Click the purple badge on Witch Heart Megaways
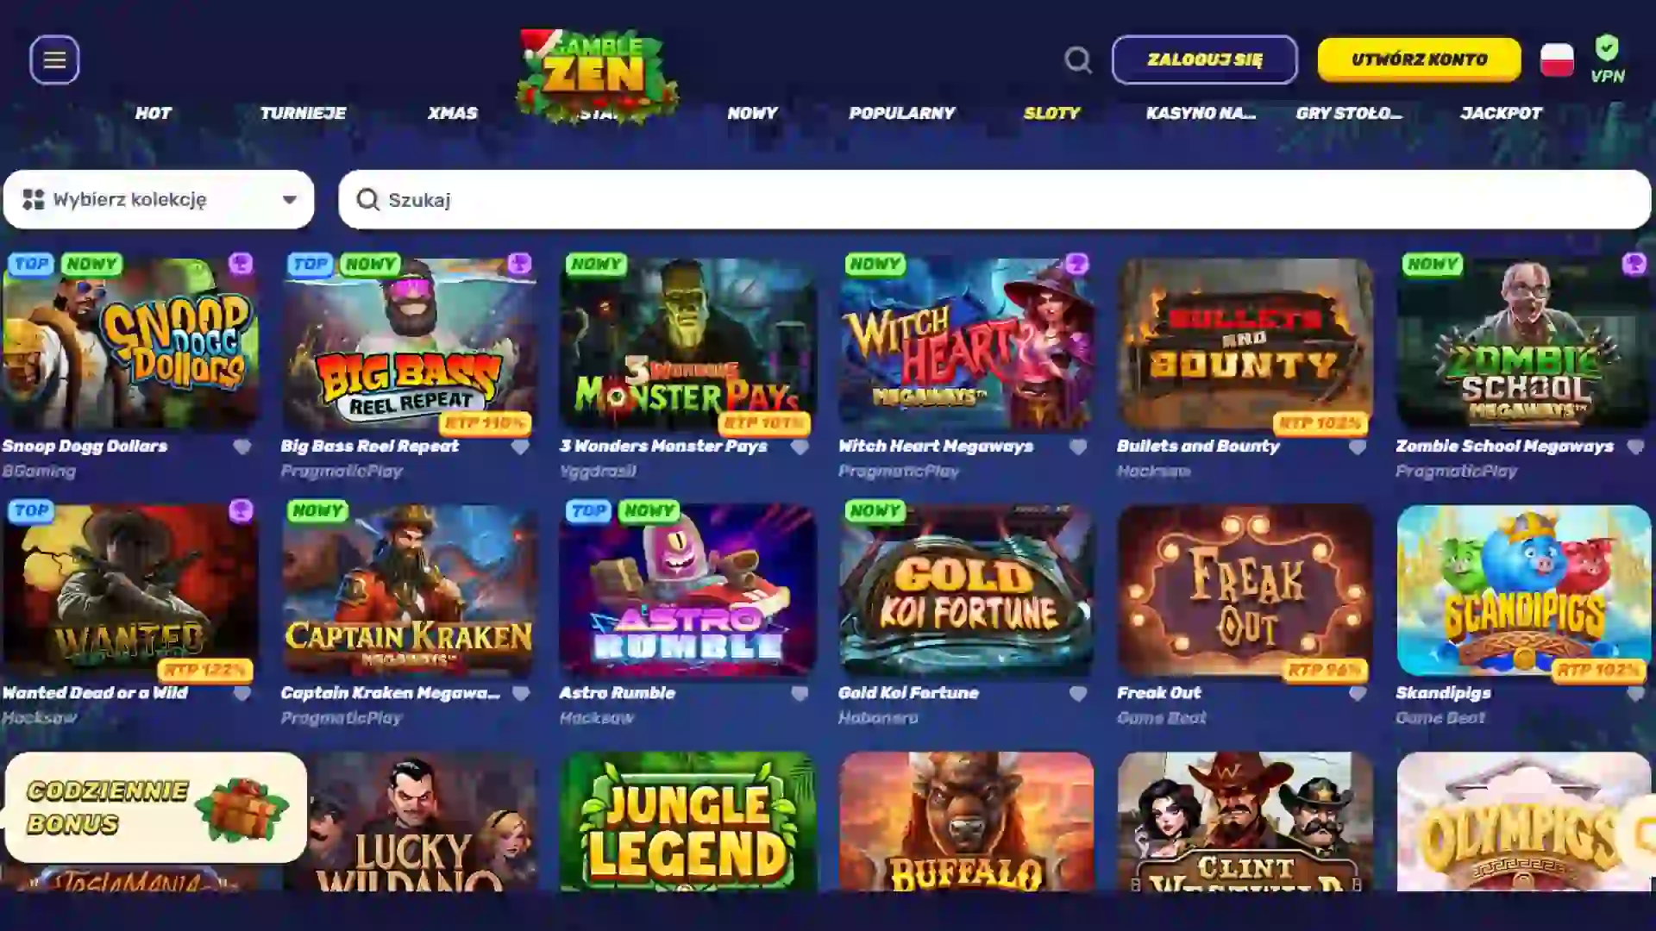Image resolution: width=1656 pixels, height=931 pixels. [x=1076, y=264]
